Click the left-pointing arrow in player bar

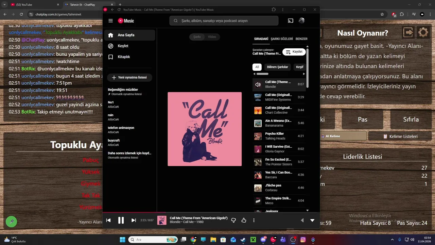(x=302, y=220)
